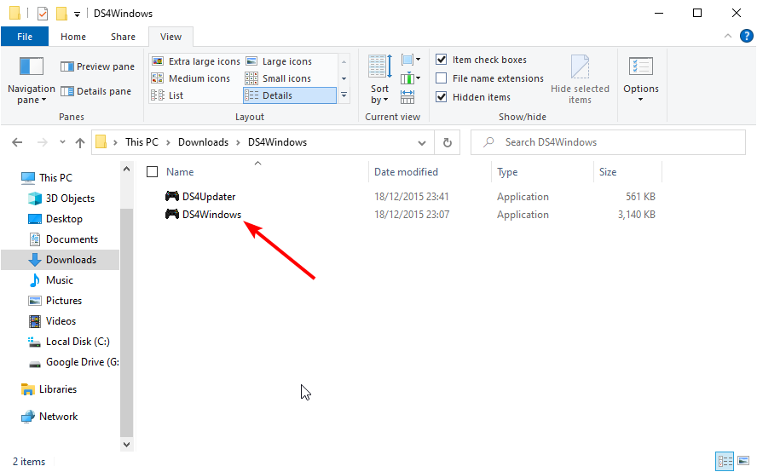Switch to large thumbnails view in status bar

pos(743,462)
